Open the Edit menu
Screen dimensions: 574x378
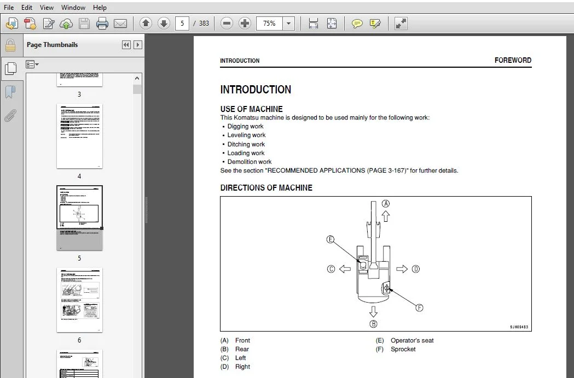tap(26, 7)
